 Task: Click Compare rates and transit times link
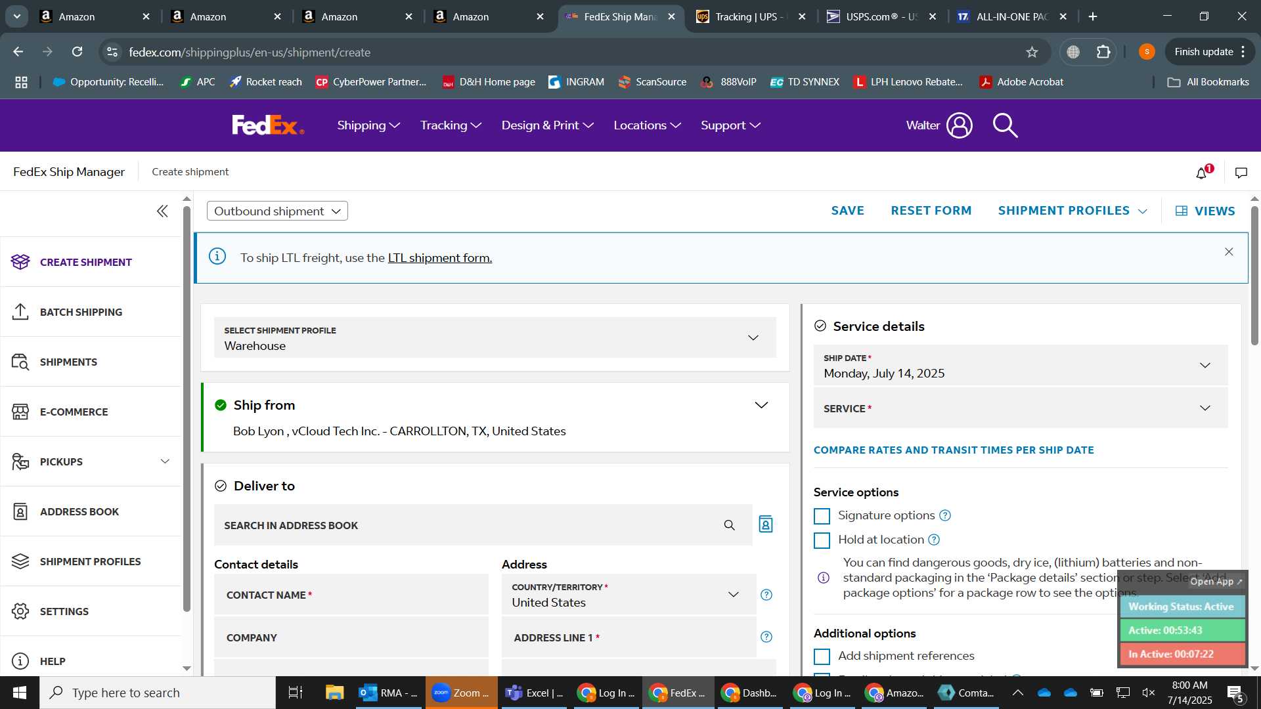(x=954, y=450)
